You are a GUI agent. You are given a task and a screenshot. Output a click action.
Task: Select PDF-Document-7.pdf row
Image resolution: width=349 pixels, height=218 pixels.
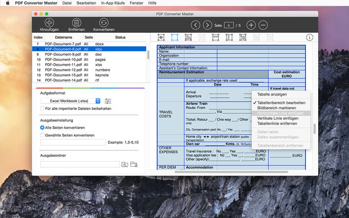(x=89, y=44)
